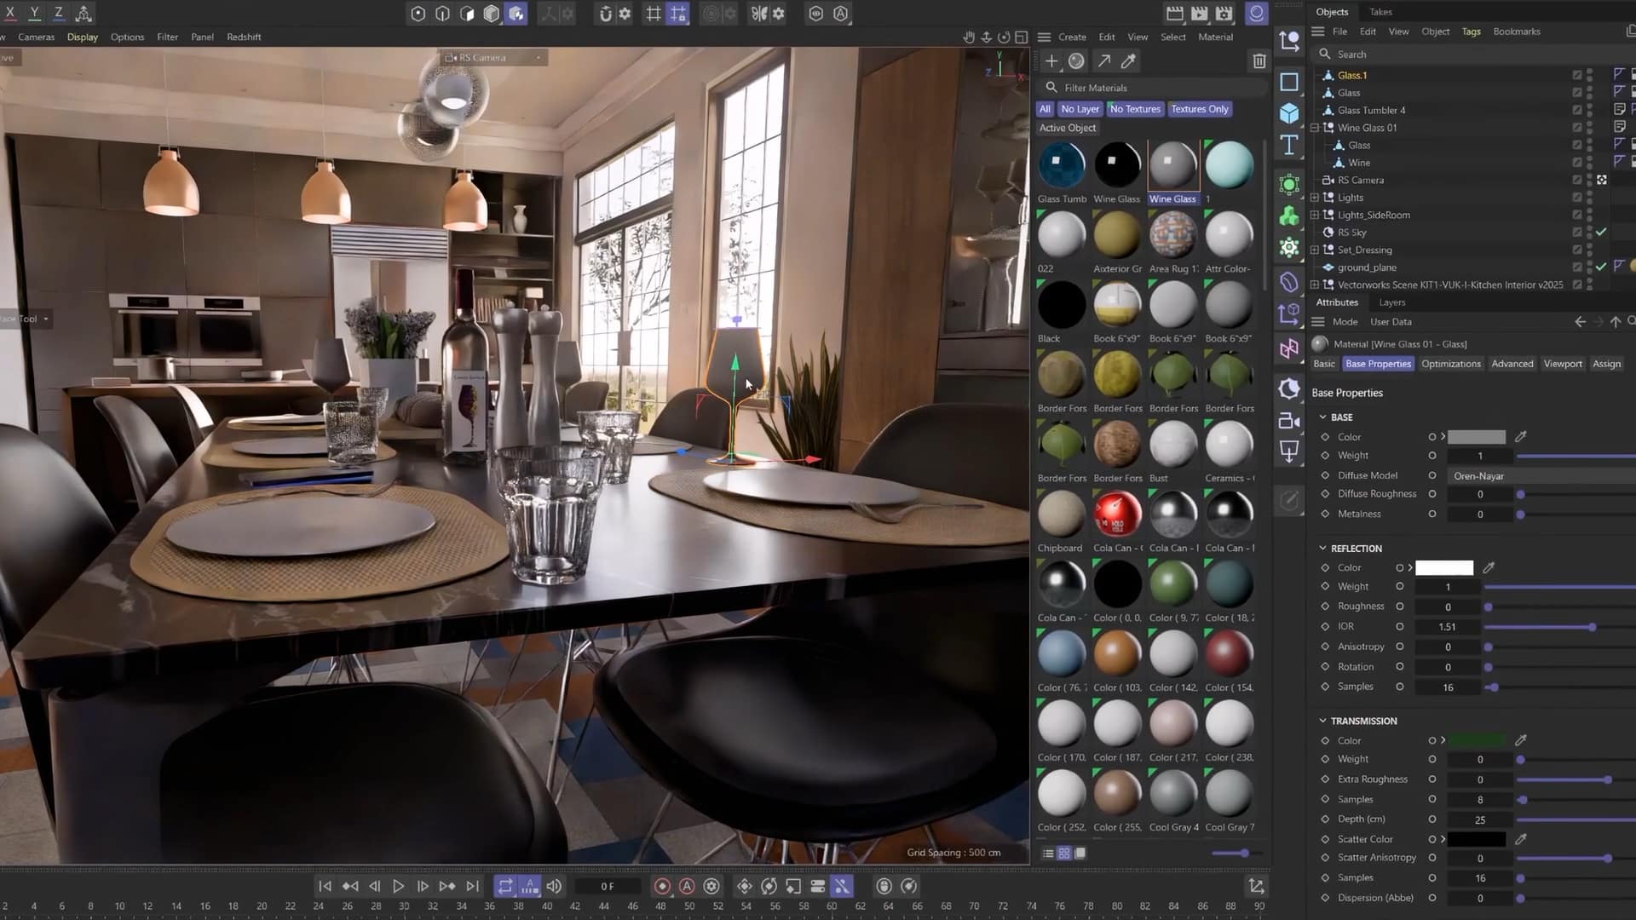The image size is (1636, 920).
Task: Click the No Layer filter button
Action: coord(1080,109)
